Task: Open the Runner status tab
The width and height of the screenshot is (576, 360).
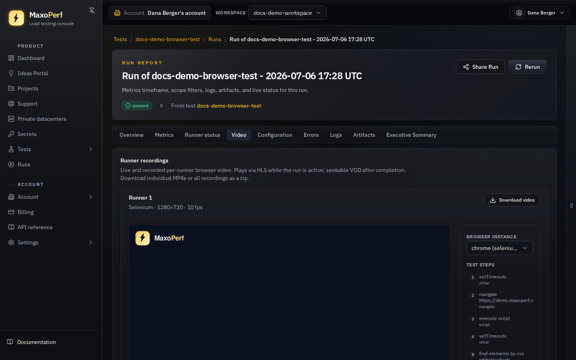Action: tap(202, 135)
